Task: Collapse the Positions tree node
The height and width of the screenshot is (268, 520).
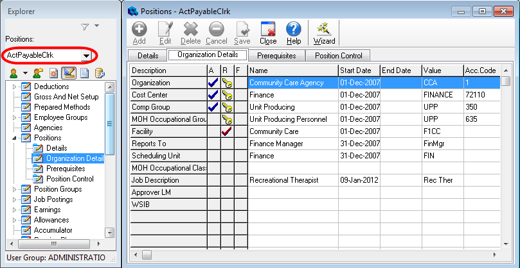Action: pyautogui.click(x=15, y=138)
